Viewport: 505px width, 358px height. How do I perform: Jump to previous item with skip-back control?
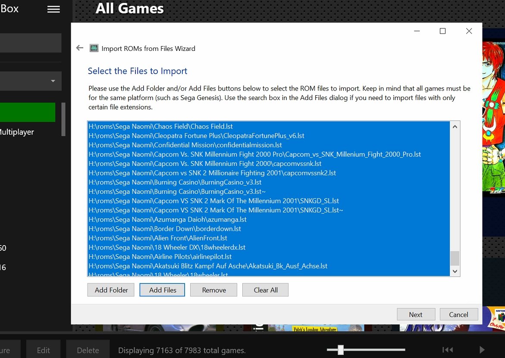click(447, 350)
